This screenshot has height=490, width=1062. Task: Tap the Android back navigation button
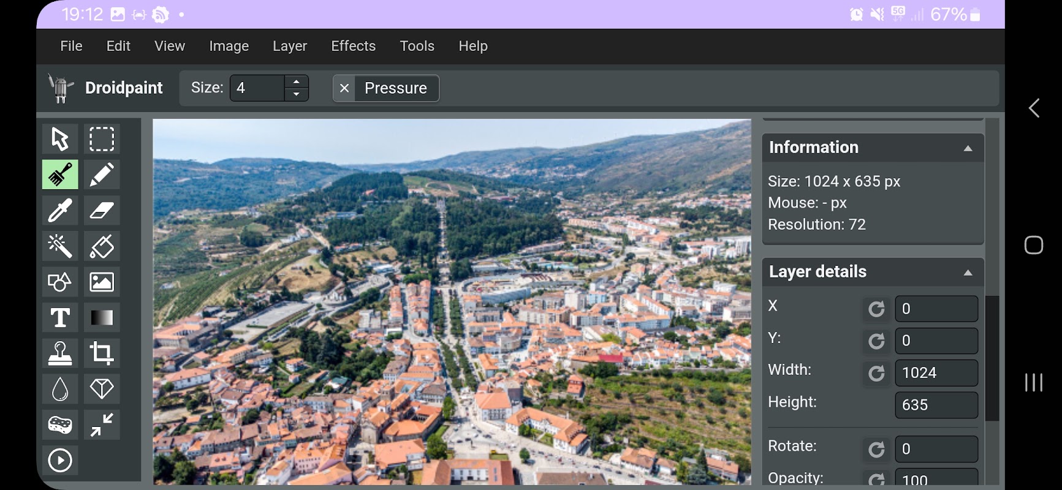click(x=1034, y=108)
